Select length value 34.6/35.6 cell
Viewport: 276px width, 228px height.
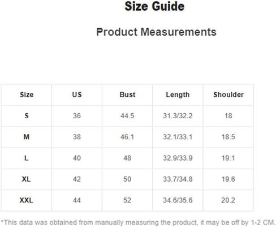click(x=178, y=200)
